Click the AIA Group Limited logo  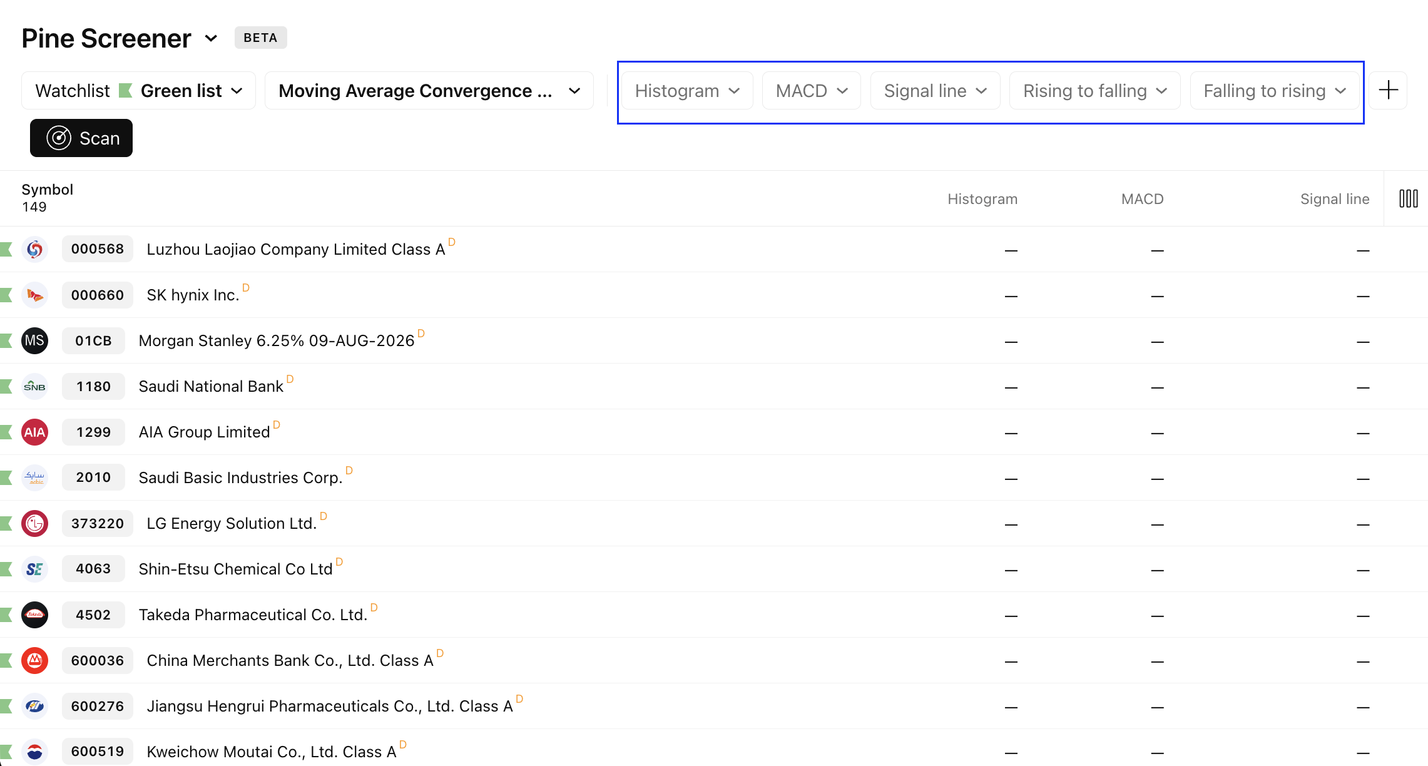tap(34, 432)
